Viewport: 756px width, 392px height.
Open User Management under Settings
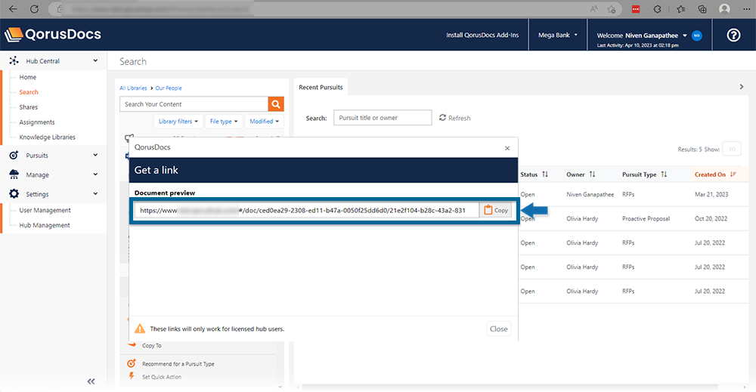tap(45, 210)
